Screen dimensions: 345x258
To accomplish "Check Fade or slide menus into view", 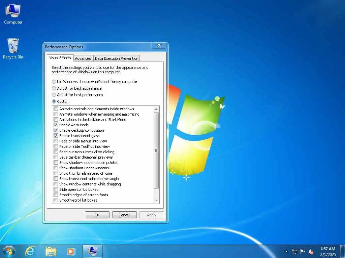I will pyautogui.click(x=56, y=141).
